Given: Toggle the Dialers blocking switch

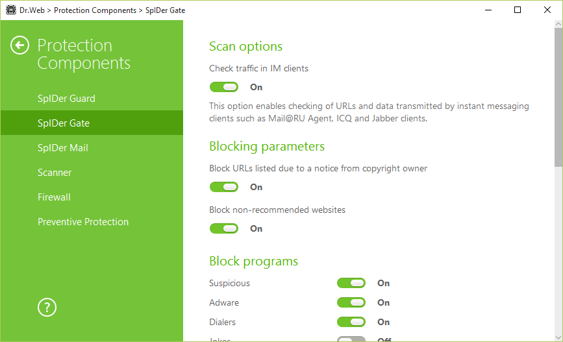Looking at the screenshot, I should coord(351,322).
